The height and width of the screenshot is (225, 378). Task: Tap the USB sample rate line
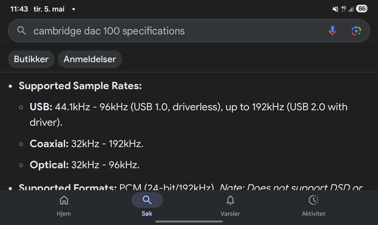[189, 115]
